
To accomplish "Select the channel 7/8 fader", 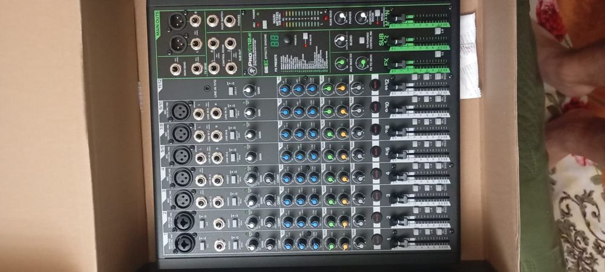I will pyautogui.click(x=397, y=132).
